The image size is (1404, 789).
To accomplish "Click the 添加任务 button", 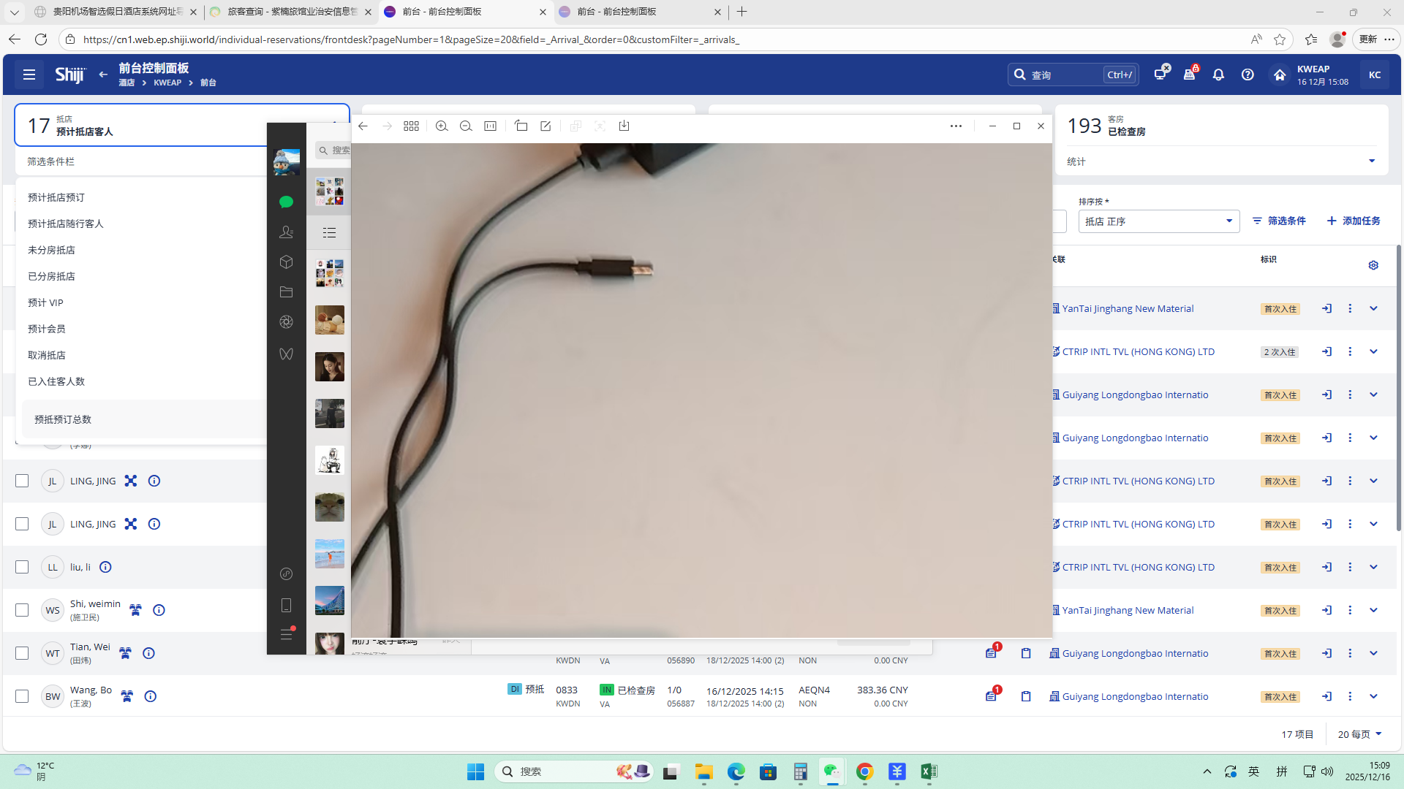I will coord(1354,221).
